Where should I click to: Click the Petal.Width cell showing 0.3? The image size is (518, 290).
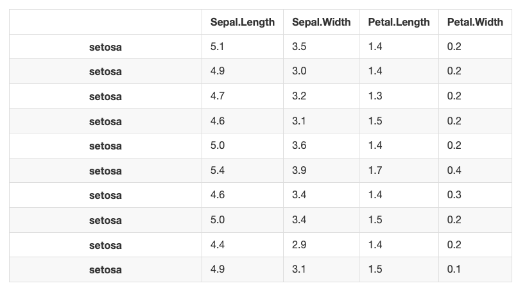coord(475,195)
